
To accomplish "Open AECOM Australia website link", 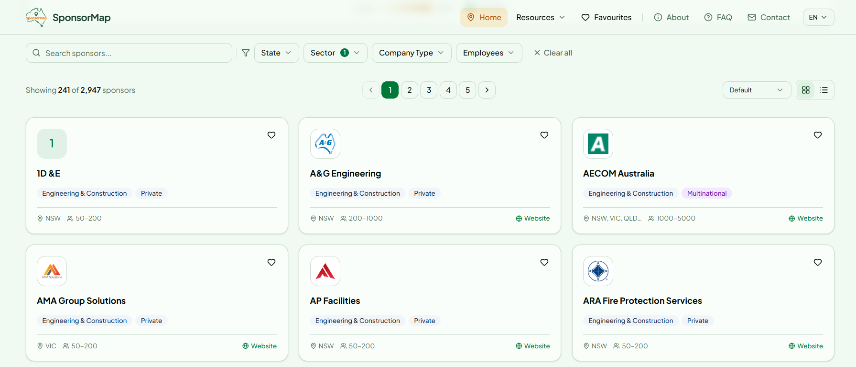I will coord(806,218).
